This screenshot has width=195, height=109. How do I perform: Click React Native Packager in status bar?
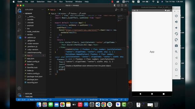(37, 100)
